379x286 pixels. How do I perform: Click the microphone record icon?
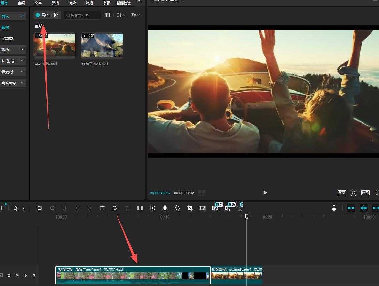[x=334, y=208]
